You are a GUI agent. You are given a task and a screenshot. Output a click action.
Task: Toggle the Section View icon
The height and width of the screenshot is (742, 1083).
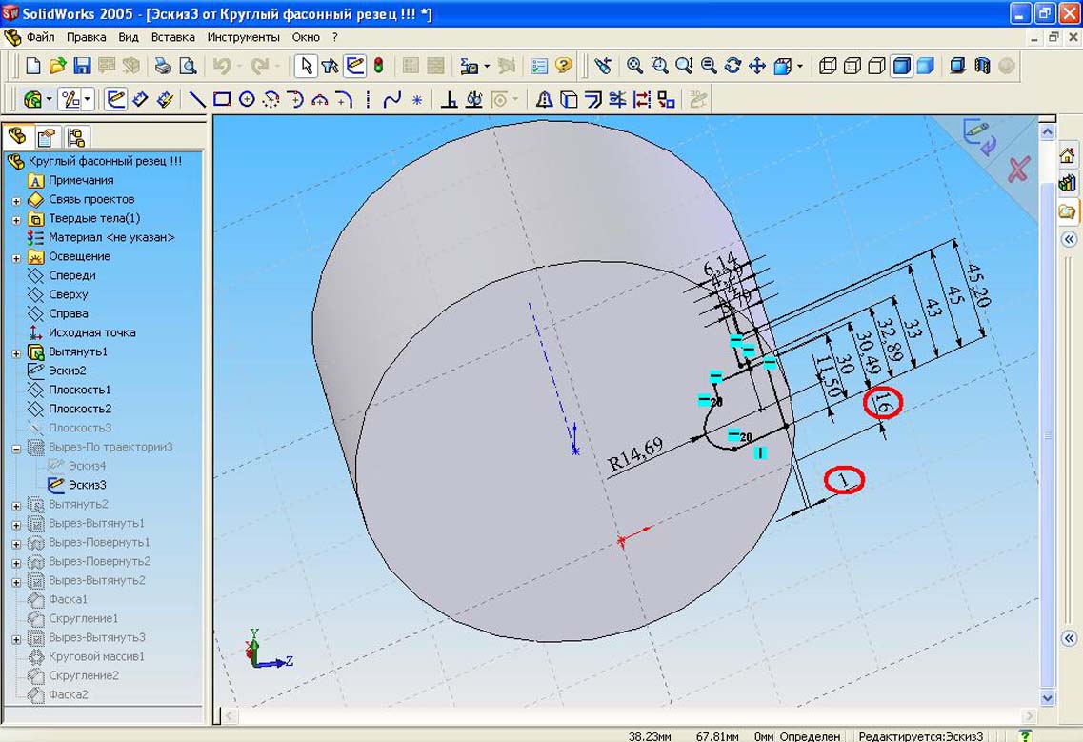click(982, 66)
